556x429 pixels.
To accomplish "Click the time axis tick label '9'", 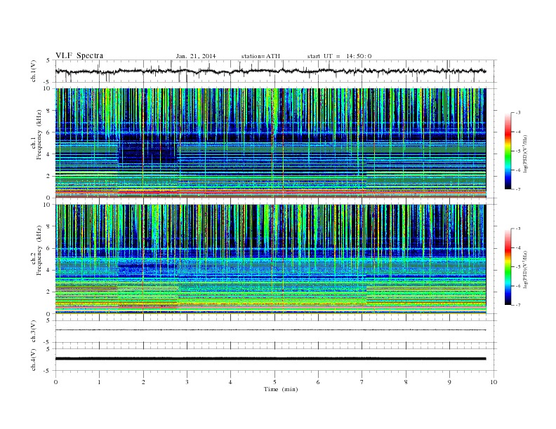I will point(449,382).
